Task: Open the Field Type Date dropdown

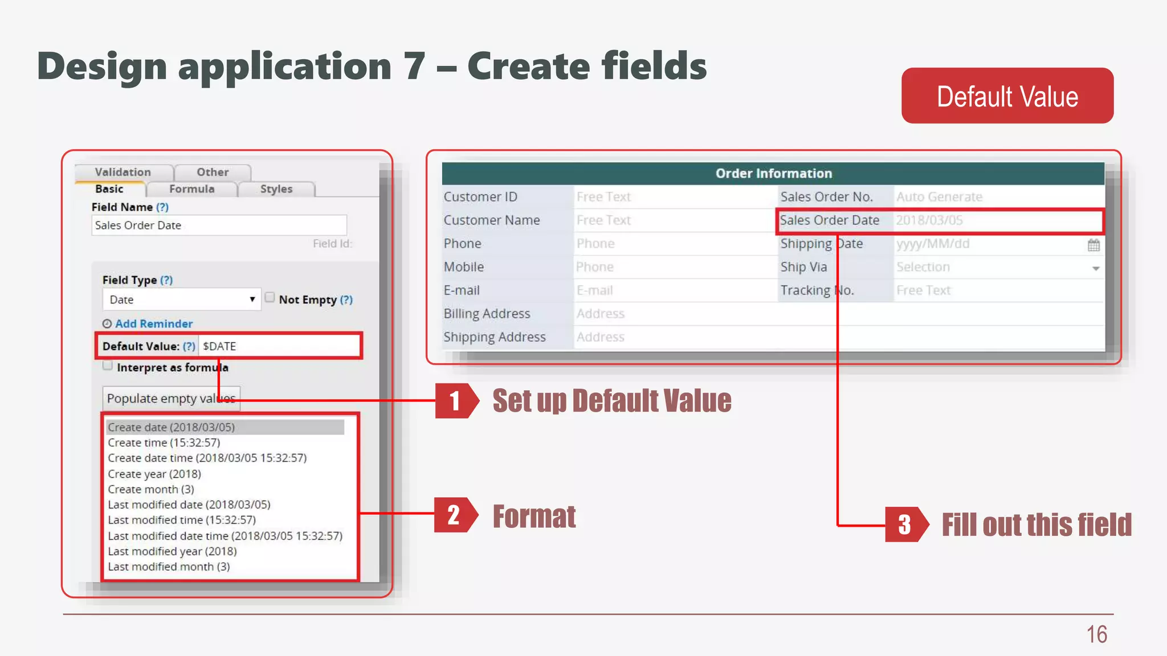Action: pyautogui.click(x=181, y=300)
